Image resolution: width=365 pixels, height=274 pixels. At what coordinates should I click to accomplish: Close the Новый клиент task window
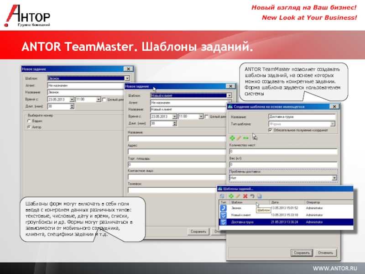(x=230, y=86)
